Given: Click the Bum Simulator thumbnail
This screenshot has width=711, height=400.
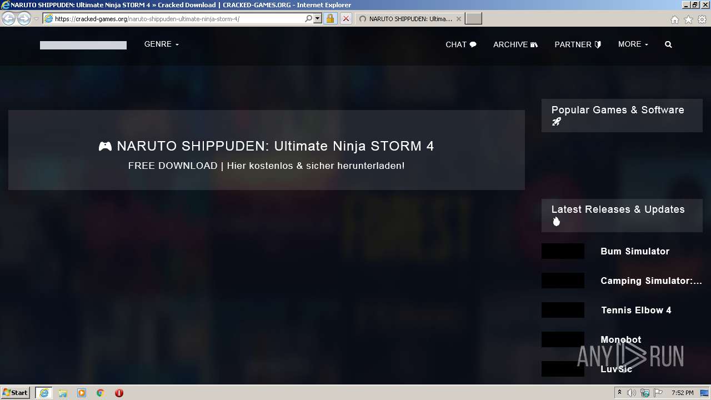Looking at the screenshot, I should click(563, 251).
